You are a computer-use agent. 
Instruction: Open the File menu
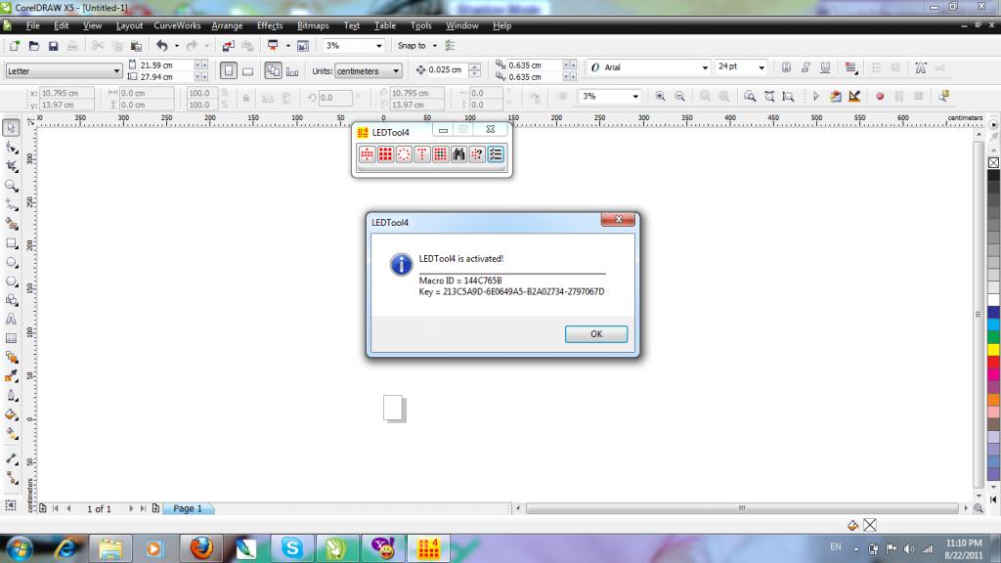(x=32, y=26)
